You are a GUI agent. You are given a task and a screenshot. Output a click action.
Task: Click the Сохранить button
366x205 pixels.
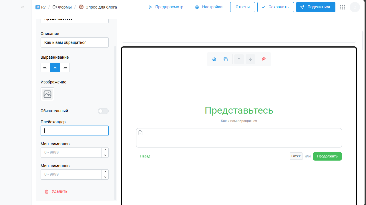275,7
